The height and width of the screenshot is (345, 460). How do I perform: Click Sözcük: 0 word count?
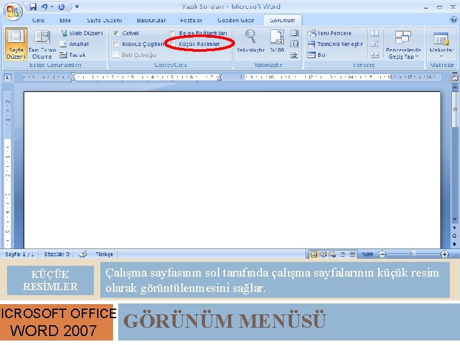(x=57, y=254)
